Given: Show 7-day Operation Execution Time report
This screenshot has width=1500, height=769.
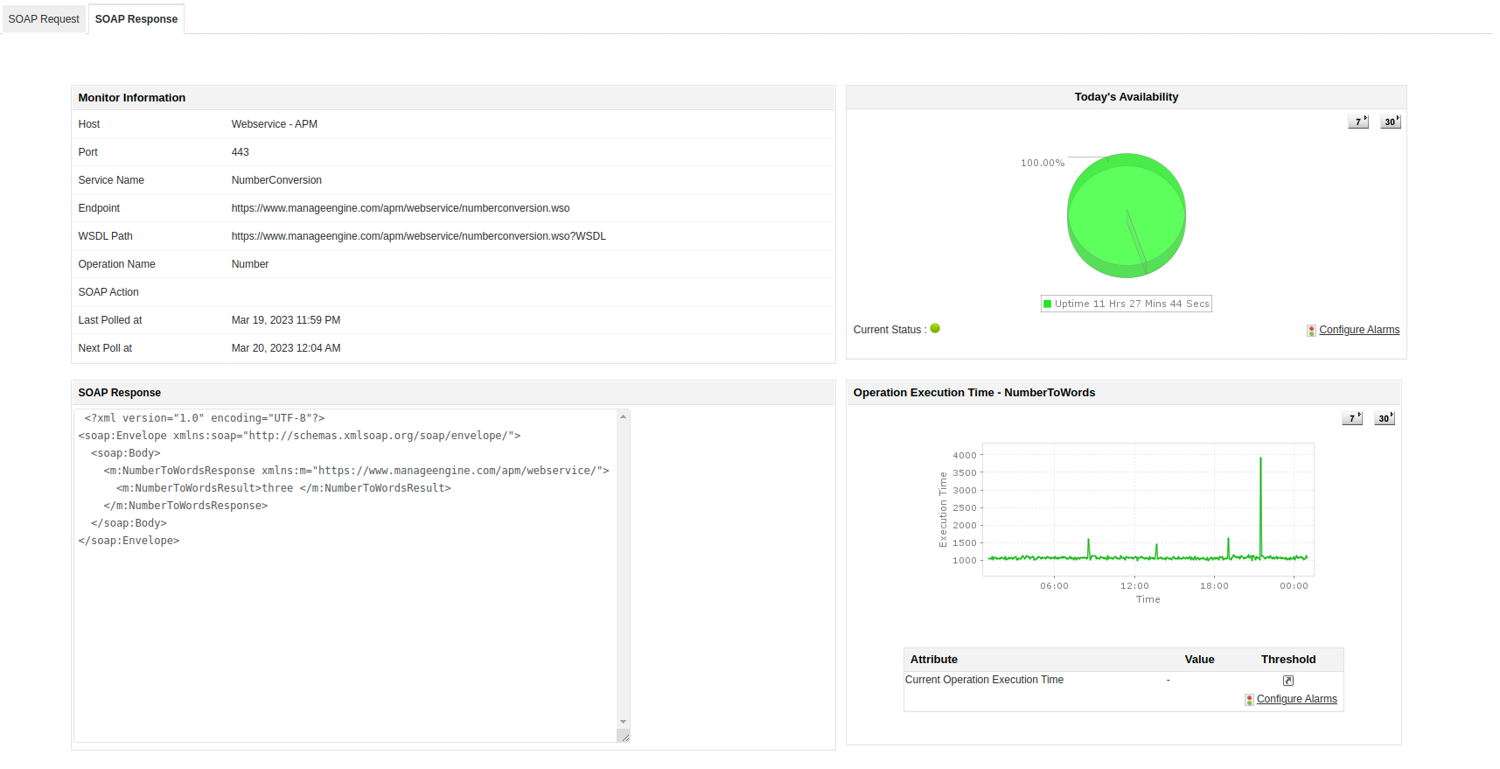Looking at the screenshot, I should 1351,418.
